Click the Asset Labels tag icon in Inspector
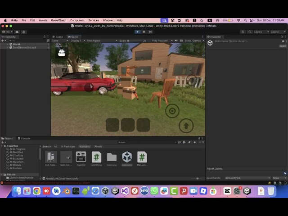The image size is (288, 216). tap(285, 173)
